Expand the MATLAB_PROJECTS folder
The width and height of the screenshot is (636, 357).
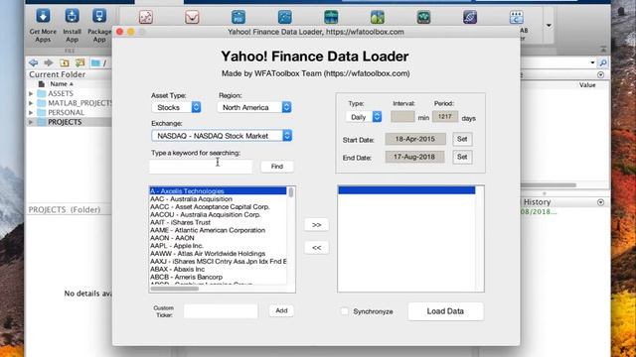[x=31, y=103]
